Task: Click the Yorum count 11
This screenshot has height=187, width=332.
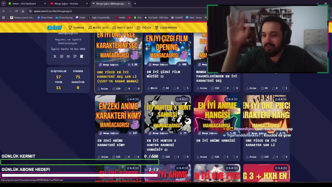Action: tap(58, 88)
